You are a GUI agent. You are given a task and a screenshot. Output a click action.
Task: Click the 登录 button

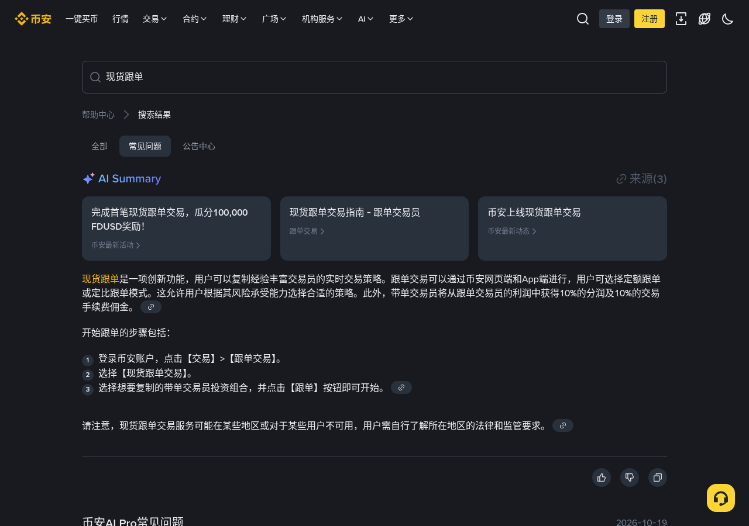point(614,19)
